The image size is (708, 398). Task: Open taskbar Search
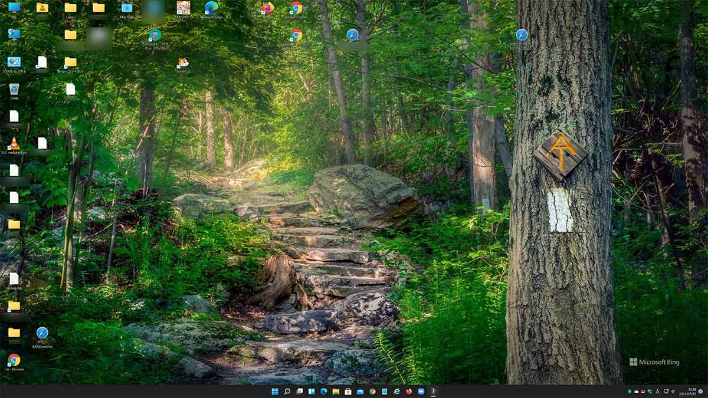click(287, 392)
